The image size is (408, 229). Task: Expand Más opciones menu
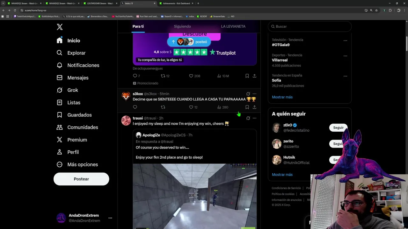(77, 164)
